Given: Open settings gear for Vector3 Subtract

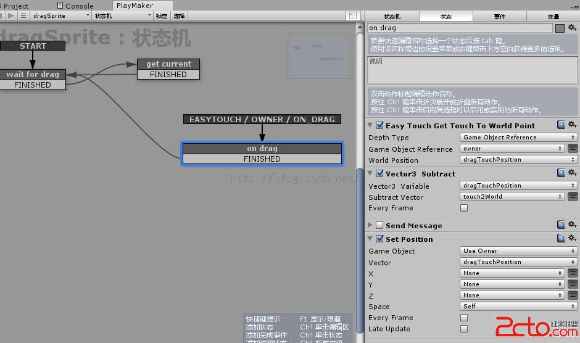Looking at the screenshot, I should tap(572, 173).
